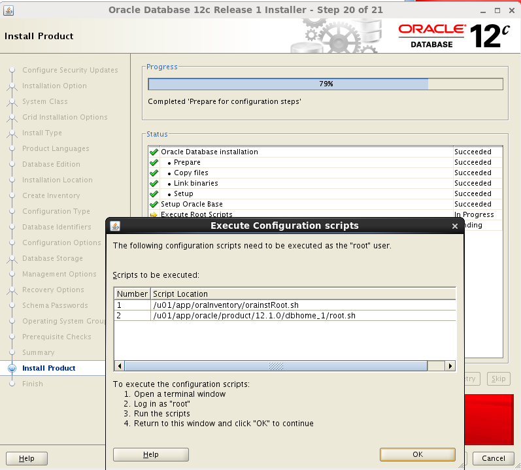Close the Oracle installer window
The width and height of the screenshot is (521, 470).
512,10
